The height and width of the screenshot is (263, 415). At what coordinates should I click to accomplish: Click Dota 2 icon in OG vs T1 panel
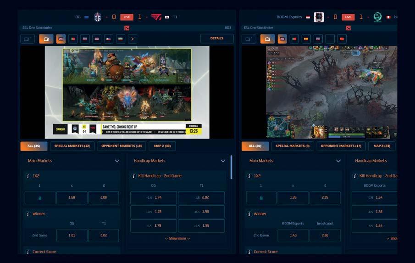(x=127, y=28)
